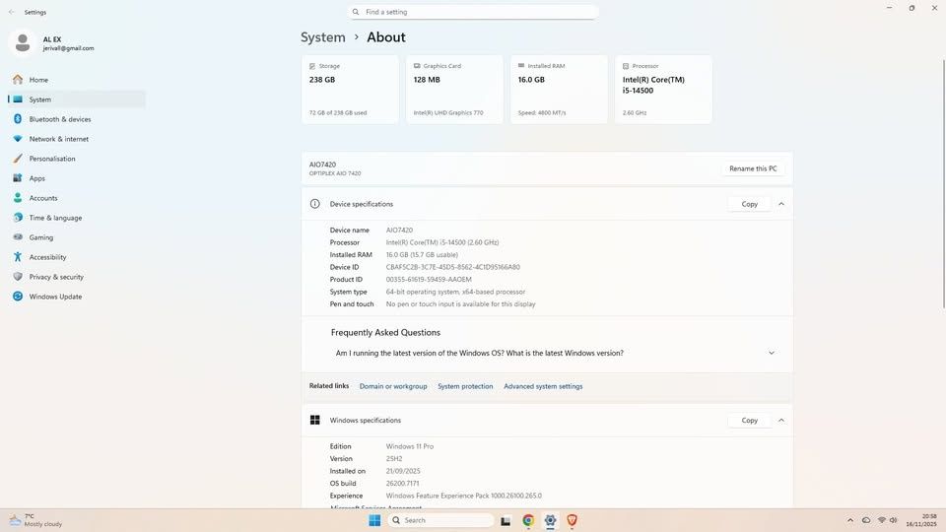Open Accounts settings

[x=77, y=198]
